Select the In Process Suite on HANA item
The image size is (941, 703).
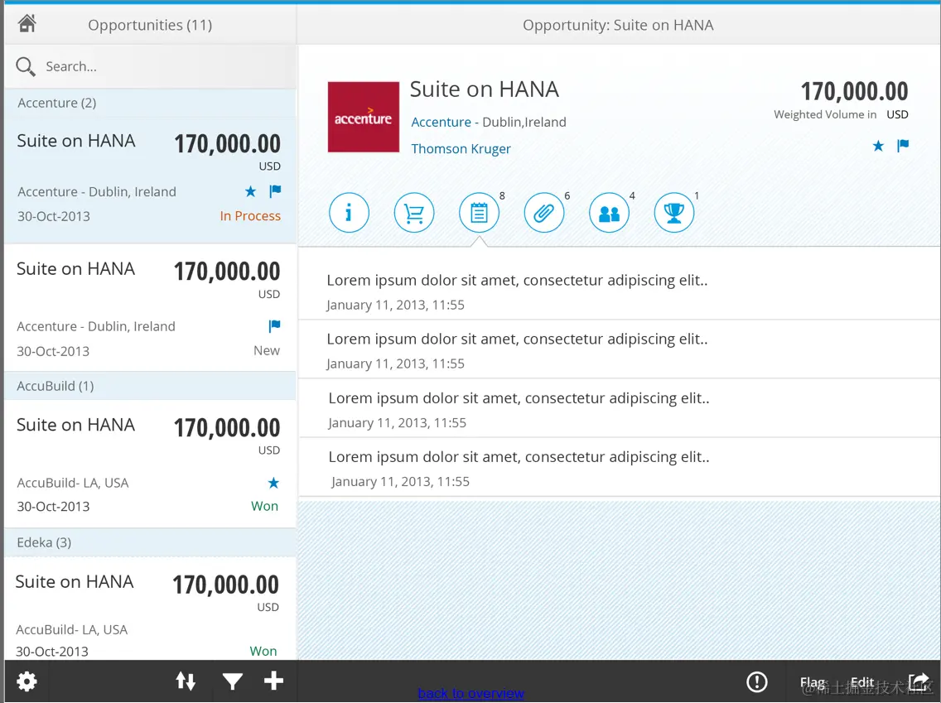click(x=150, y=180)
